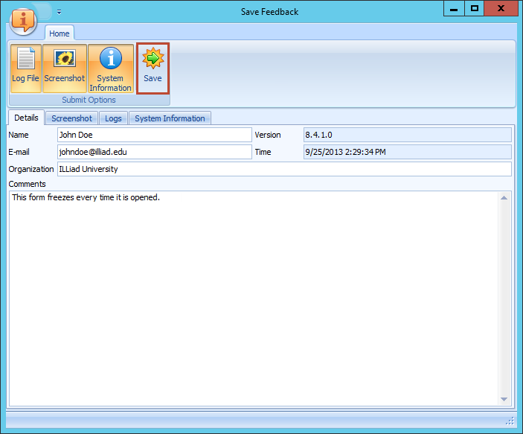Open the orange application menu orb
This screenshot has height=434, width=523.
coord(25,22)
